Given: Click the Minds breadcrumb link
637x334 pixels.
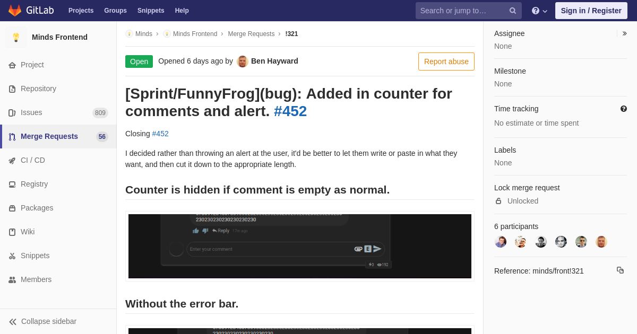Looking at the screenshot, I should [x=144, y=34].
